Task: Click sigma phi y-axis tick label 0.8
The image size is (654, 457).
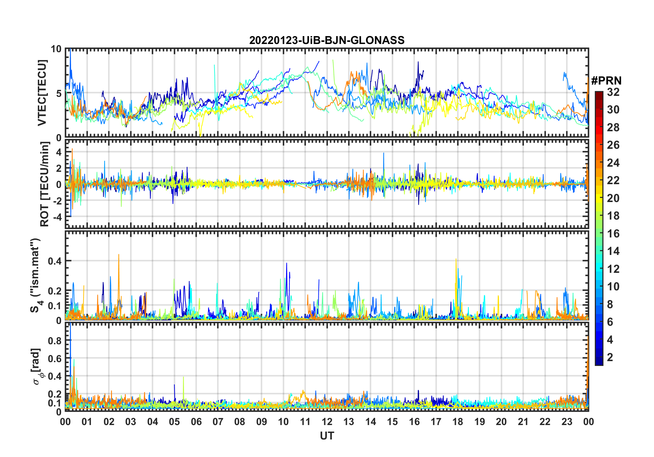Action: tap(55, 341)
